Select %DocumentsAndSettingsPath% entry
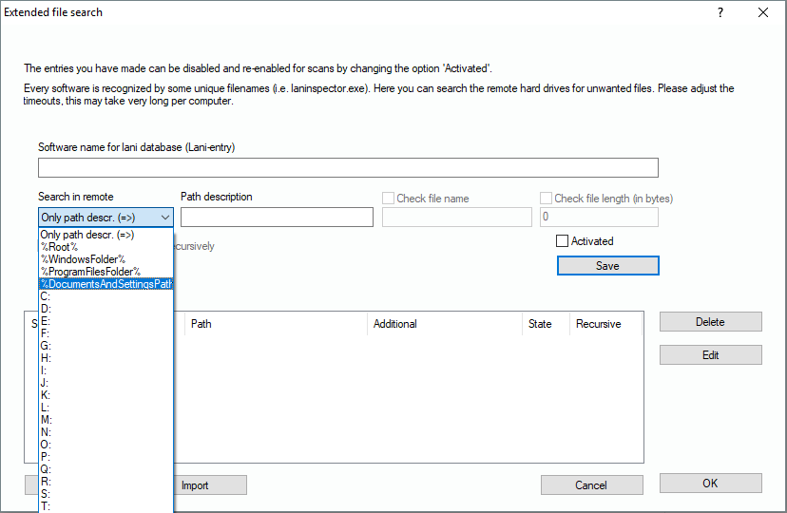Screen dimensions: 787x513 tap(106, 284)
